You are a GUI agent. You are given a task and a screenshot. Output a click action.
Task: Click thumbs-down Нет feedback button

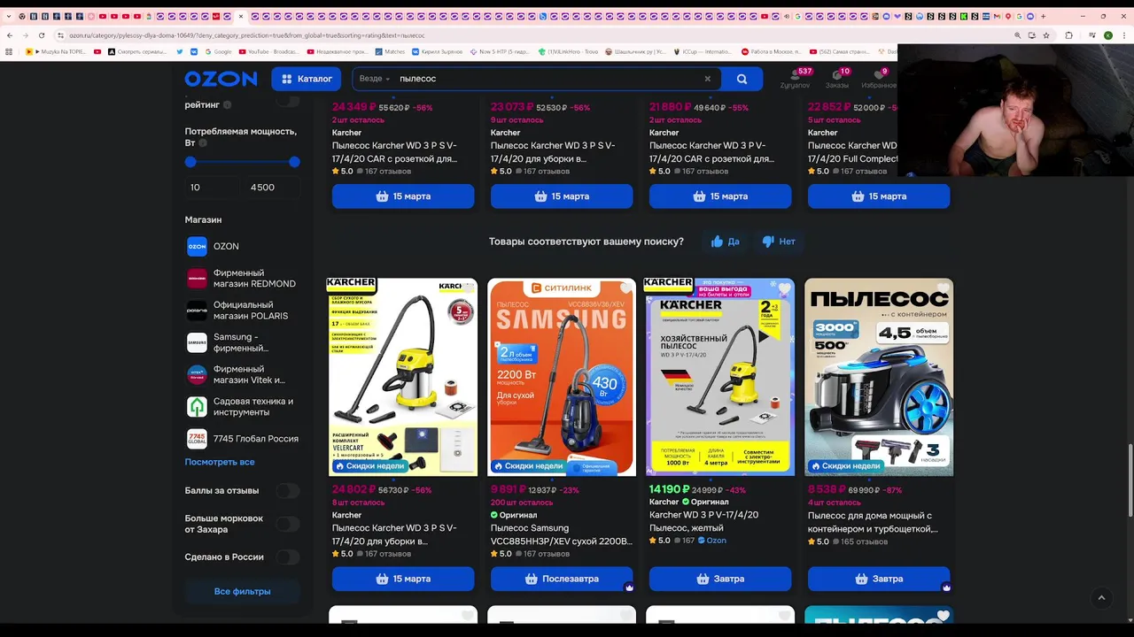click(x=778, y=242)
